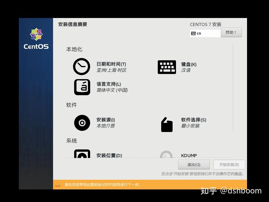Open Language Support via the character icon
The height and width of the screenshot is (202, 269).
82,87
